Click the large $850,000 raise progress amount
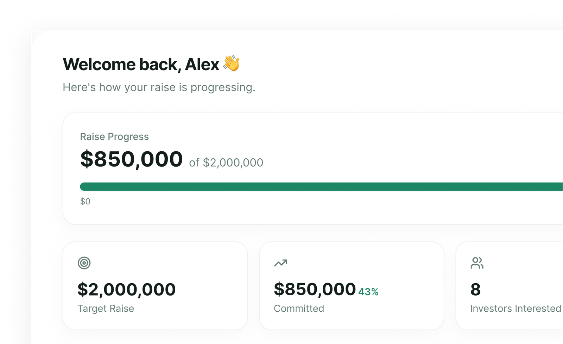The image size is (563, 344). pos(131,159)
